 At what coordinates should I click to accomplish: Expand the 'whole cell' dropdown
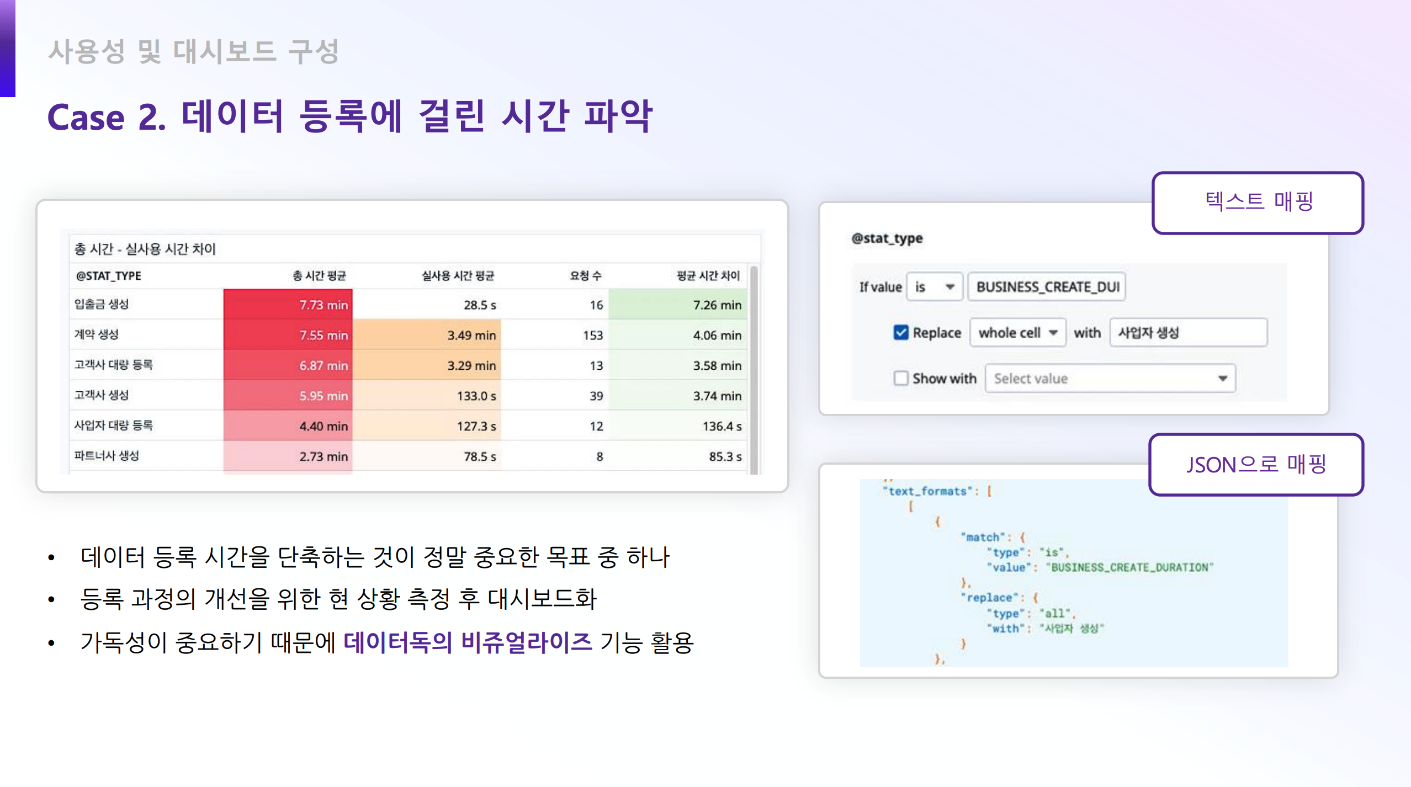pos(1017,332)
